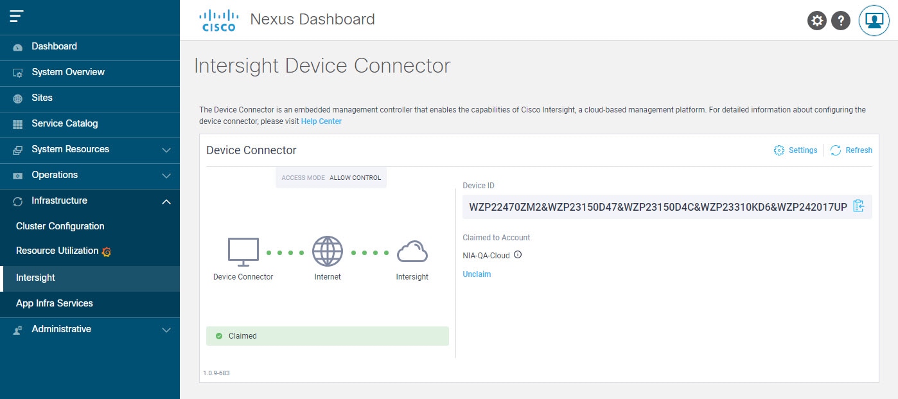This screenshot has width=898, height=399.
Task: Copy the Device ID using the clipboard icon
Action: click(859, 206)
